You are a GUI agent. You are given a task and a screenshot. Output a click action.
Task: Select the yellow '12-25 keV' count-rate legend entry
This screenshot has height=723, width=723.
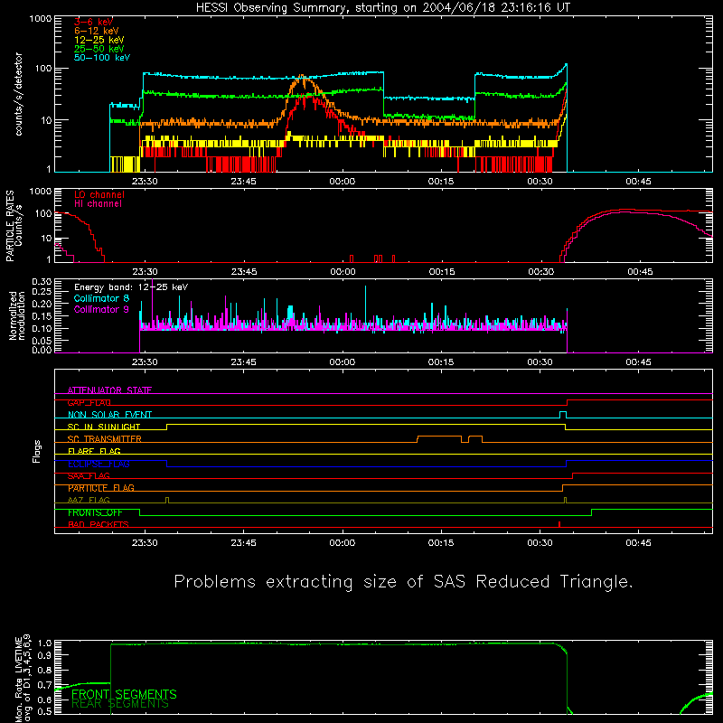coord(99,40)
